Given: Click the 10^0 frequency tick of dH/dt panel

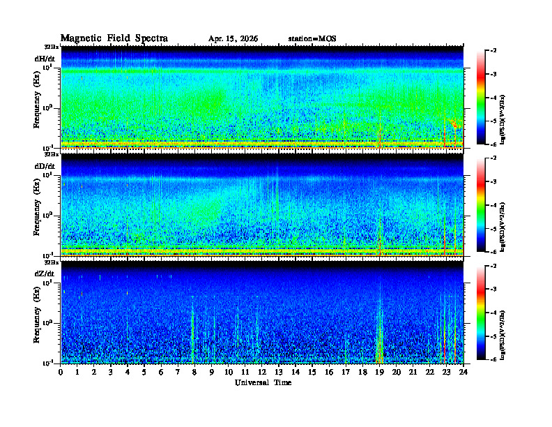Looking at the screenshot, I should pos(48,107).
